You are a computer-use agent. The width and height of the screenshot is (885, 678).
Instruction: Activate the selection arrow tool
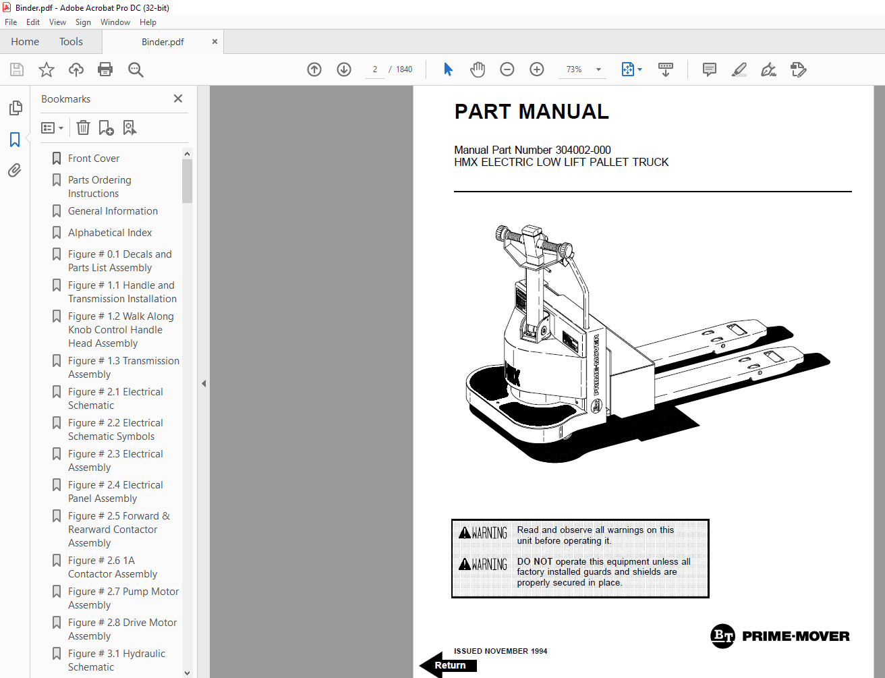[x=448, y=69]
